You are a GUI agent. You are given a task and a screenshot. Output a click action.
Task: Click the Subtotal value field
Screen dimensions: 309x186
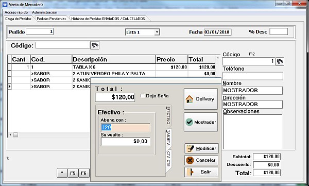[267, 157]
